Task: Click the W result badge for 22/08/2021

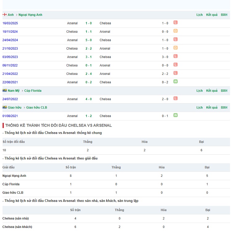Action: coord(176,82)
